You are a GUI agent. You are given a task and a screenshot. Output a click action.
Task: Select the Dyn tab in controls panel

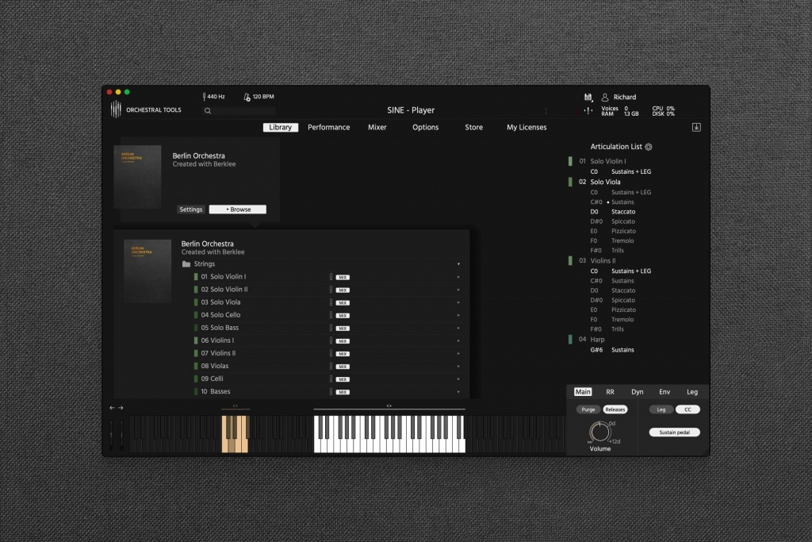[637, 392]
